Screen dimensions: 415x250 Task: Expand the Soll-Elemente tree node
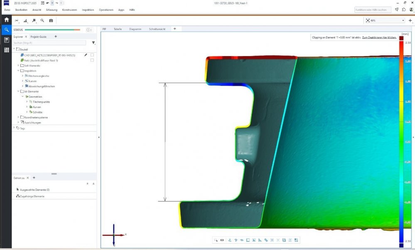18,66
